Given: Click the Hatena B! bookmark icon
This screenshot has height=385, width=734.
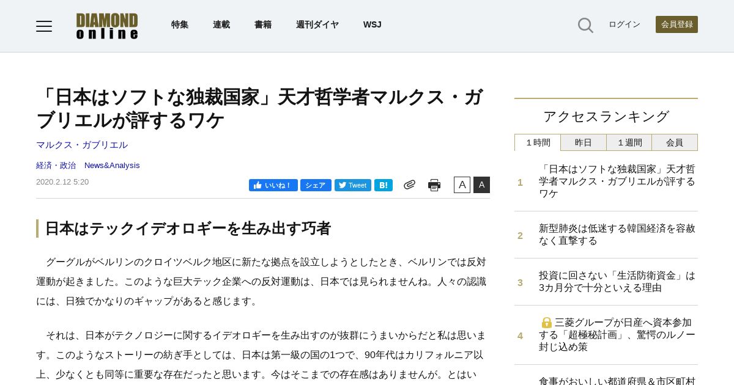Looking at the screenshot, I should [x=384, y=185].
